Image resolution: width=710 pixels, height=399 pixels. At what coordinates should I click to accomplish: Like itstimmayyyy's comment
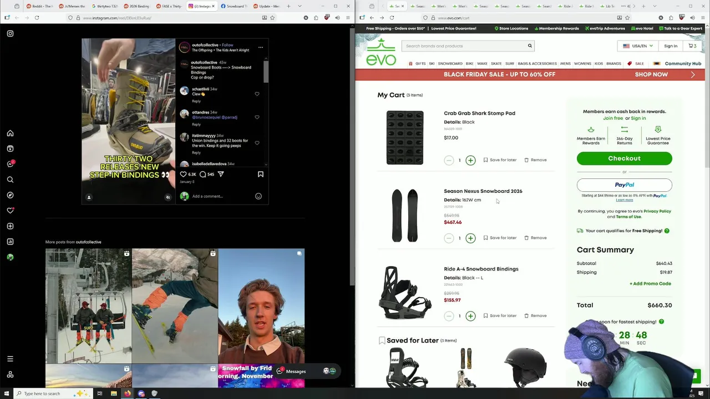tap(257, 143)
